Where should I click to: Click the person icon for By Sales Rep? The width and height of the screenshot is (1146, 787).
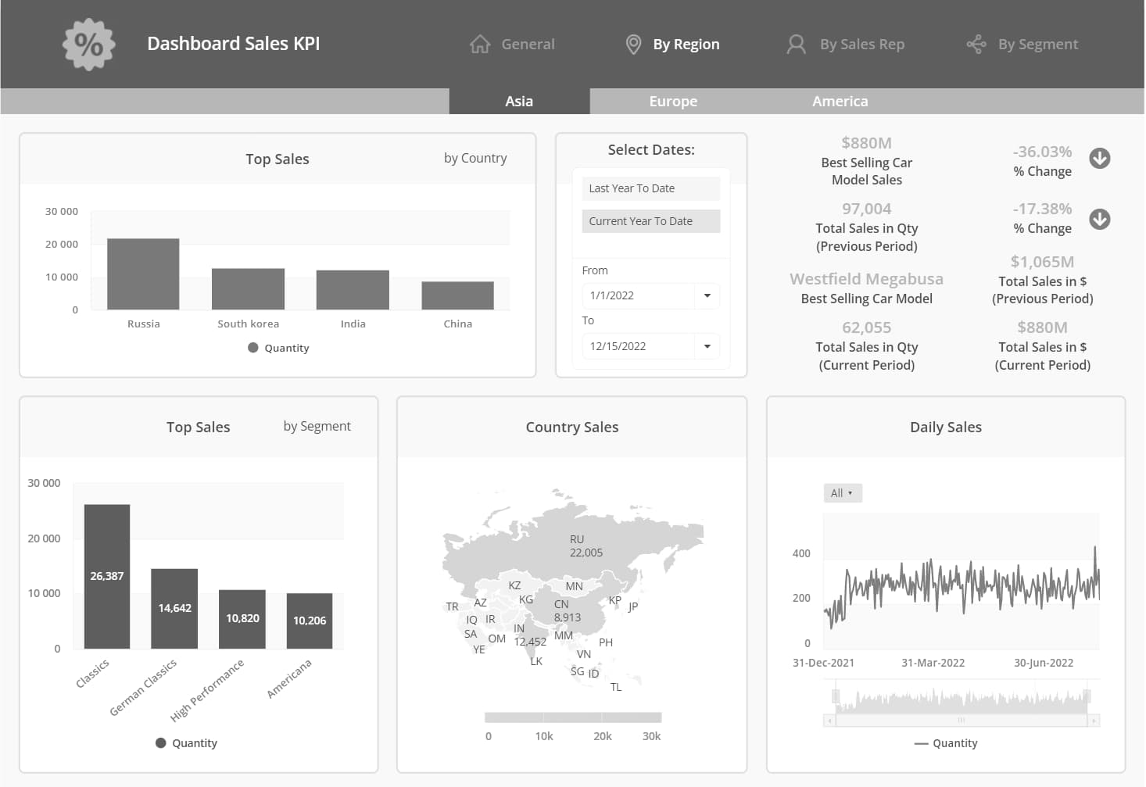pyautogui.click(x=796, y=45)
